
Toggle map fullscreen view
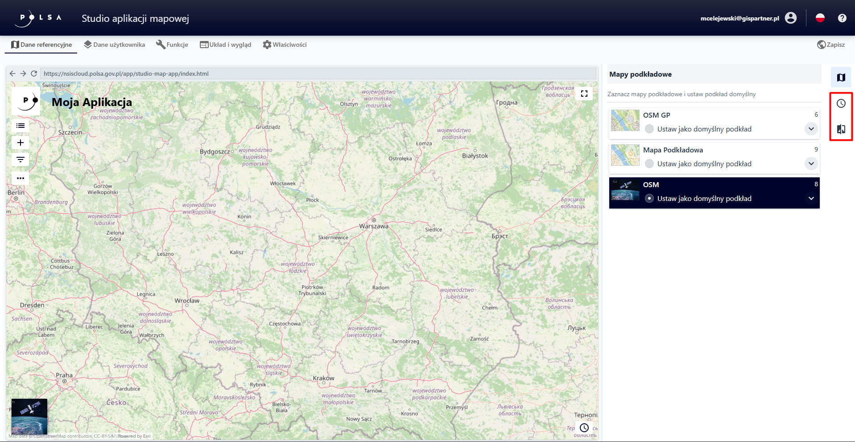(x=584, y=94)
